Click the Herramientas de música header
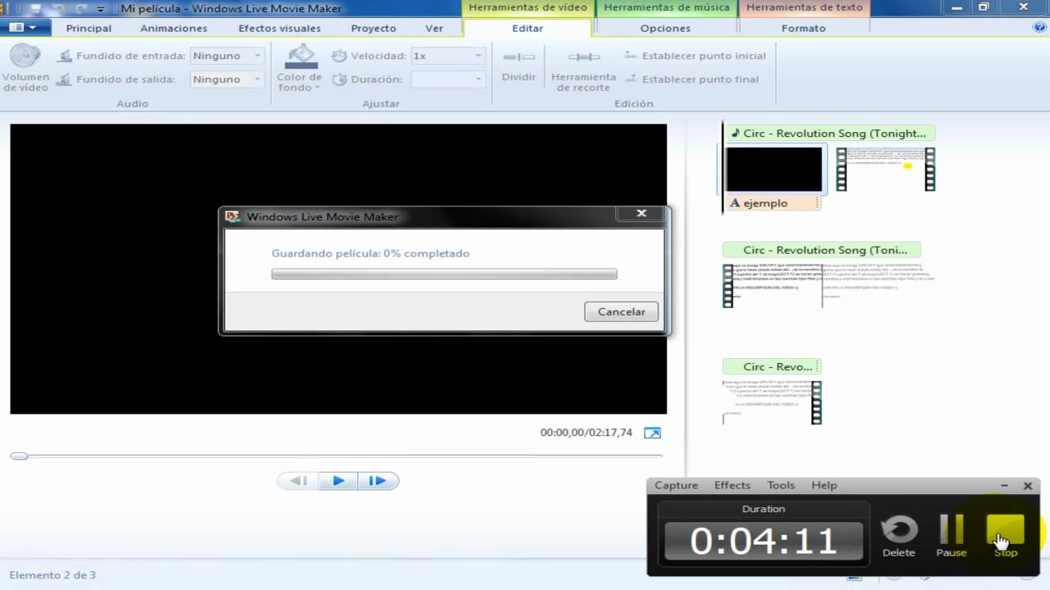The image size is (1050, 590). coord(666,8)
